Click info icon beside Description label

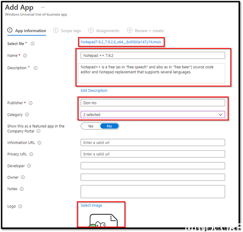tap(35, 68)
